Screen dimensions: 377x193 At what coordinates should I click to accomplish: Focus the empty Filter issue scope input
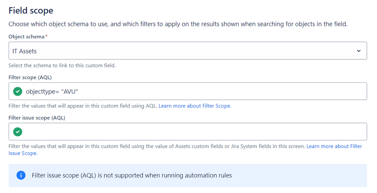[x=188, y=132]
